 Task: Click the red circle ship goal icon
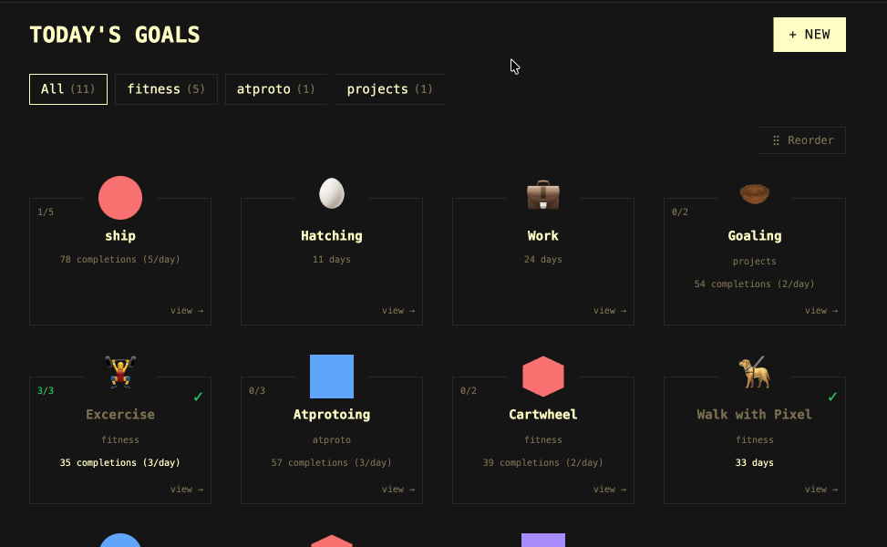[x=120, y=198]
